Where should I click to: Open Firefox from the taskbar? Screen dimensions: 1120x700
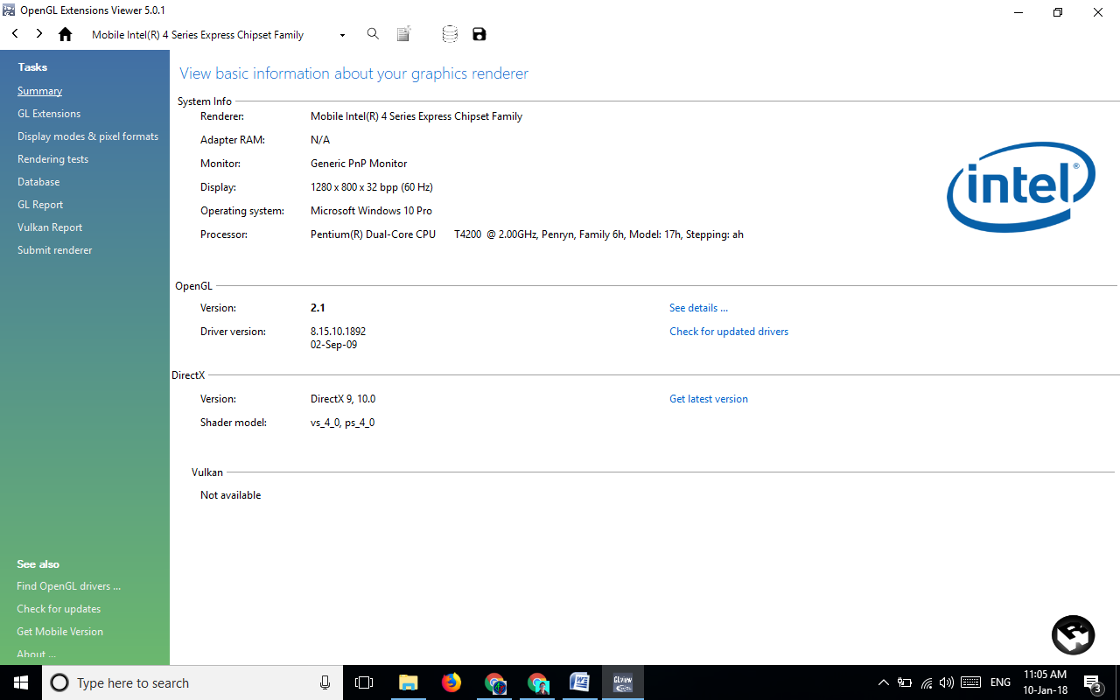tap(451, 682)
